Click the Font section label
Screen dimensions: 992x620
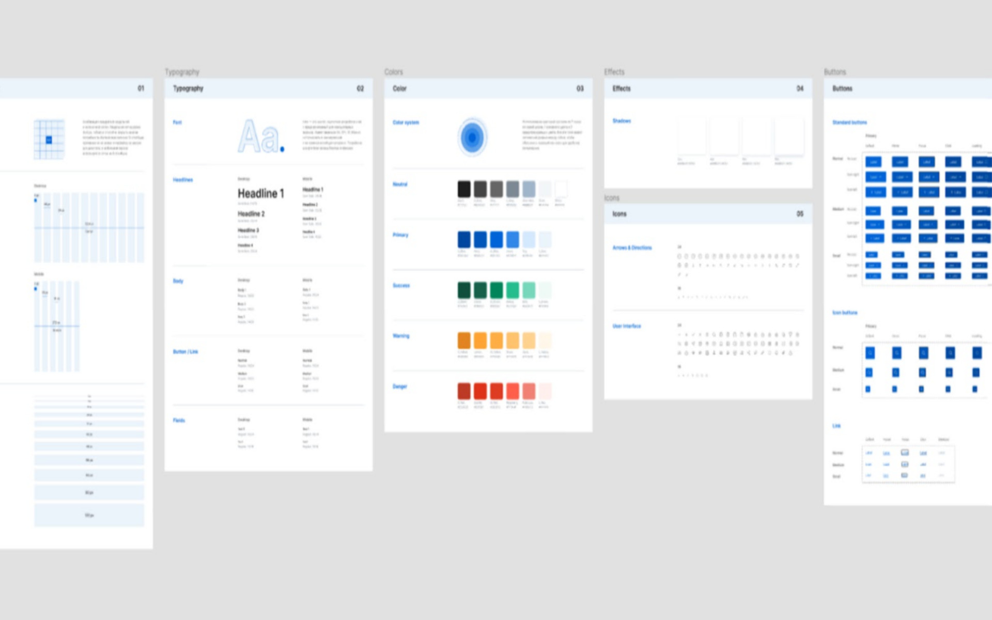[x=177, y=122]
